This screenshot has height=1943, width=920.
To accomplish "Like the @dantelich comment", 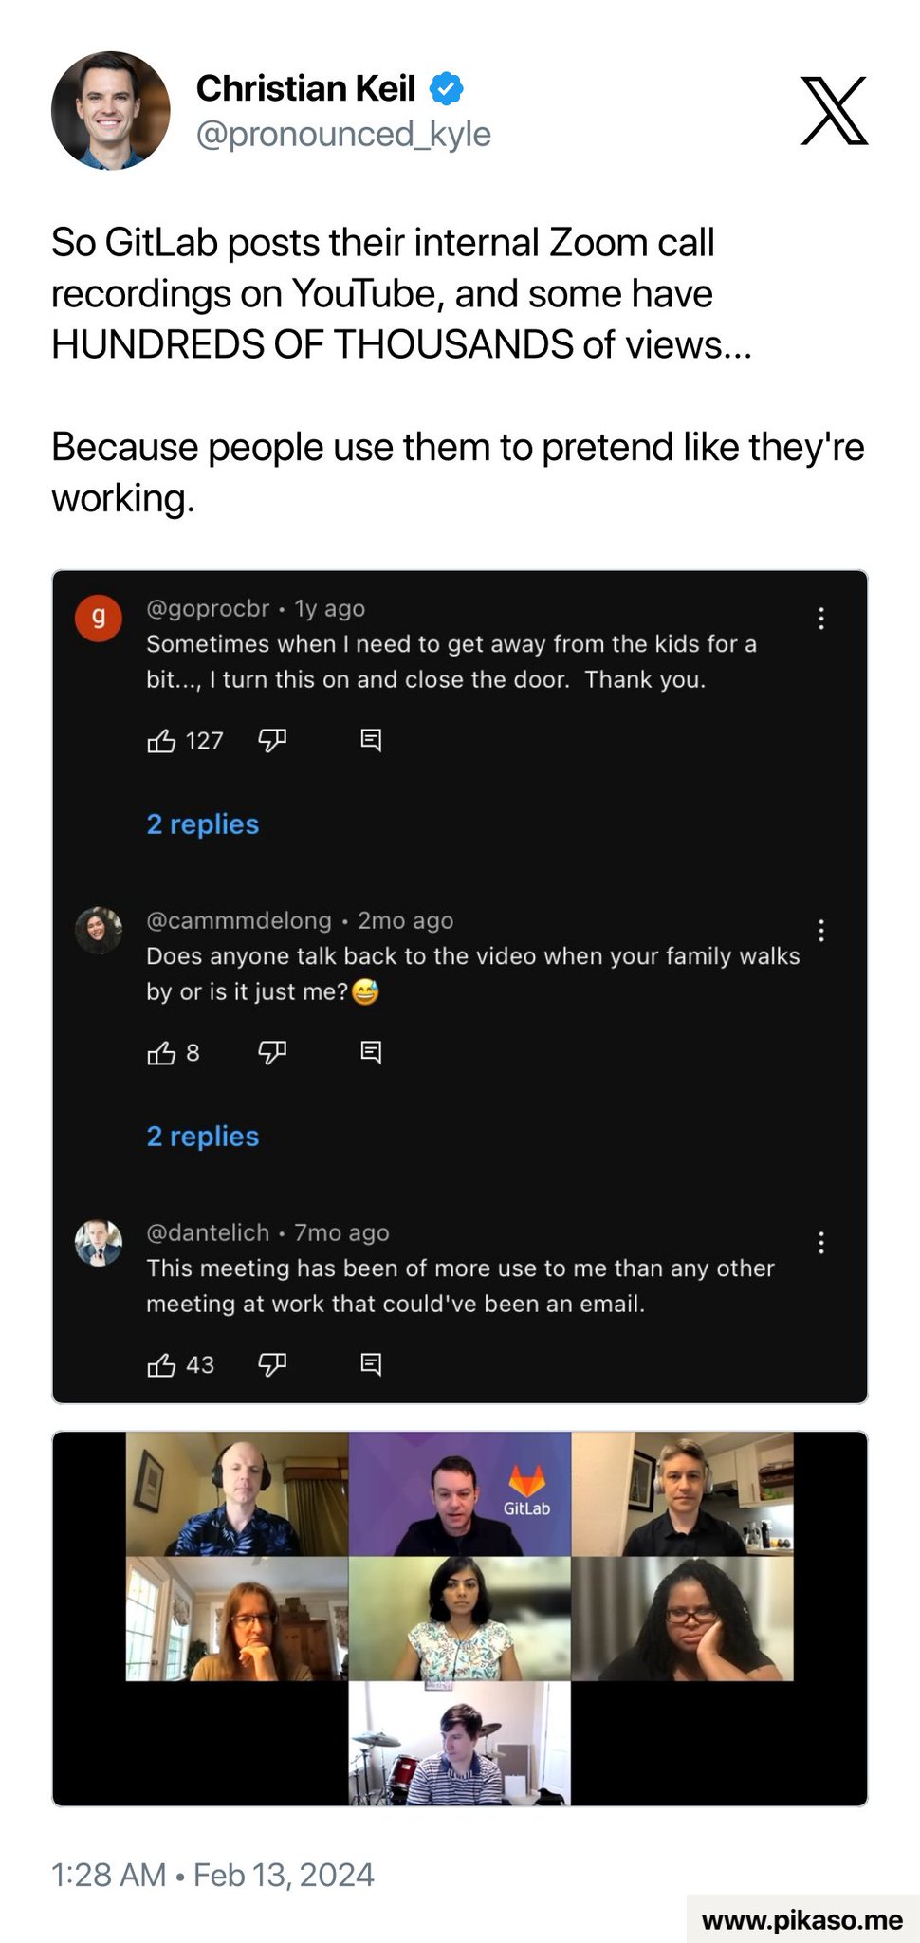I will (162, 1365).
